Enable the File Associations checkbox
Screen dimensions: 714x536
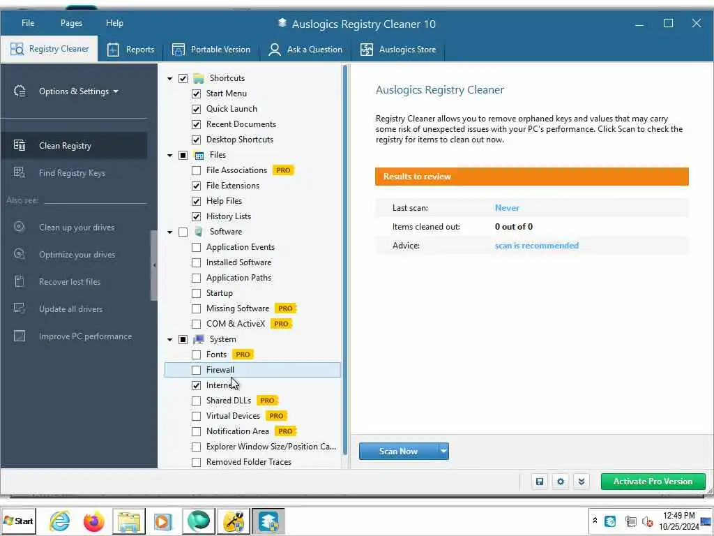tap(196, 171)
